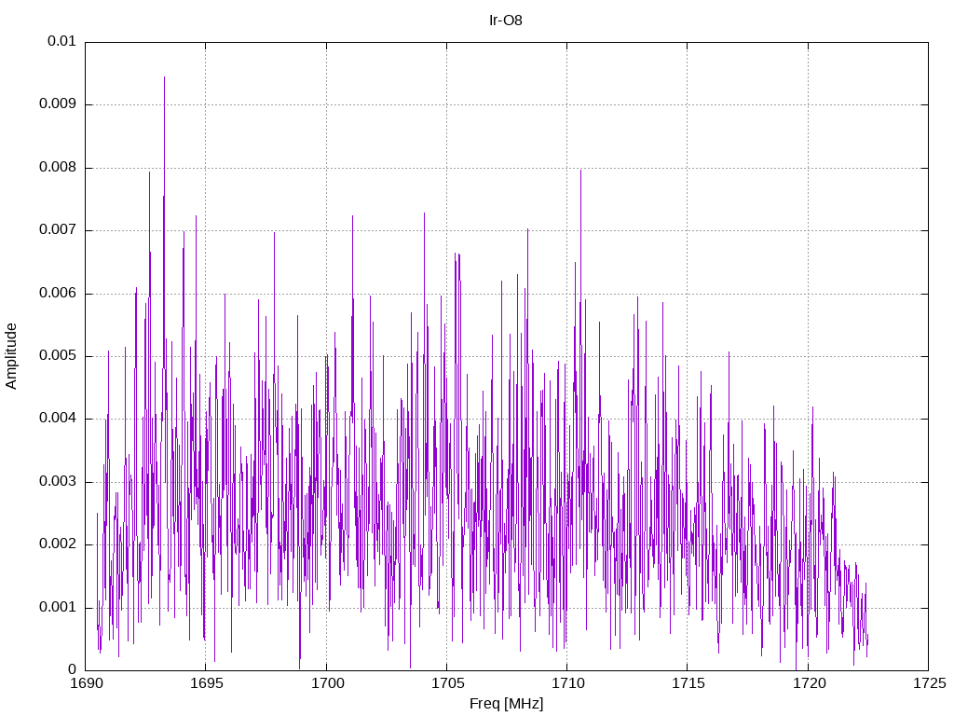Click the 0.006 y-axis tick label
Screen dimensions: 954x716
click(58, 294)
